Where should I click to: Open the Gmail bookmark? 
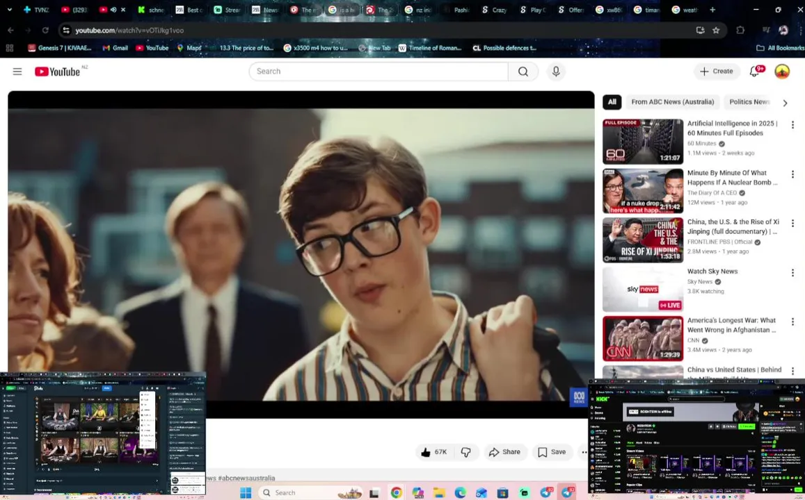click(x=115, y=48)
